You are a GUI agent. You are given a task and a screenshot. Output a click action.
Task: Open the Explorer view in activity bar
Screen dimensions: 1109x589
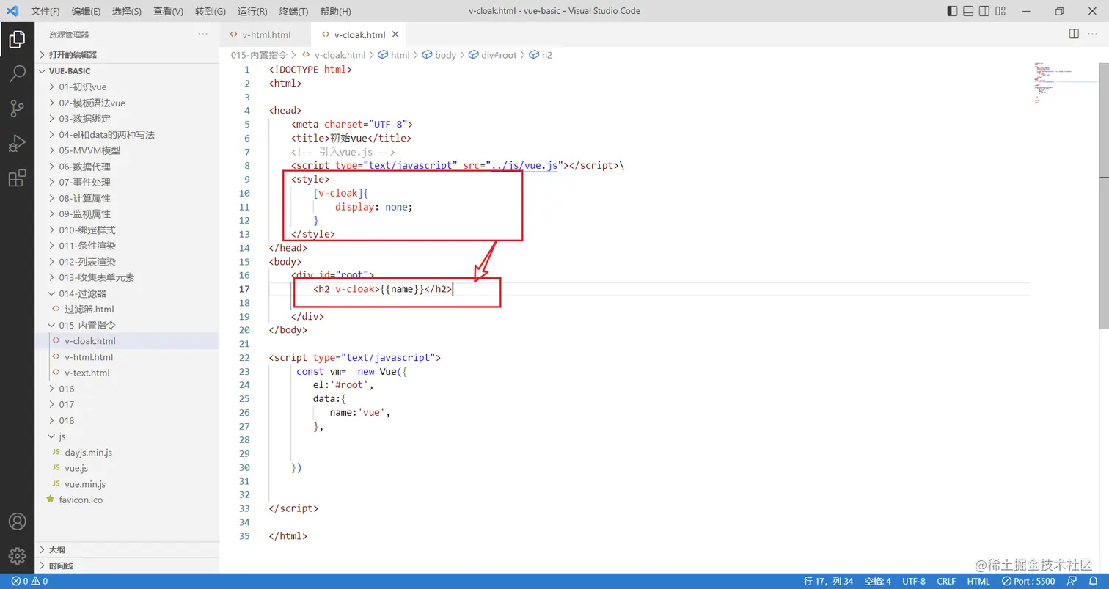[17, 40]
